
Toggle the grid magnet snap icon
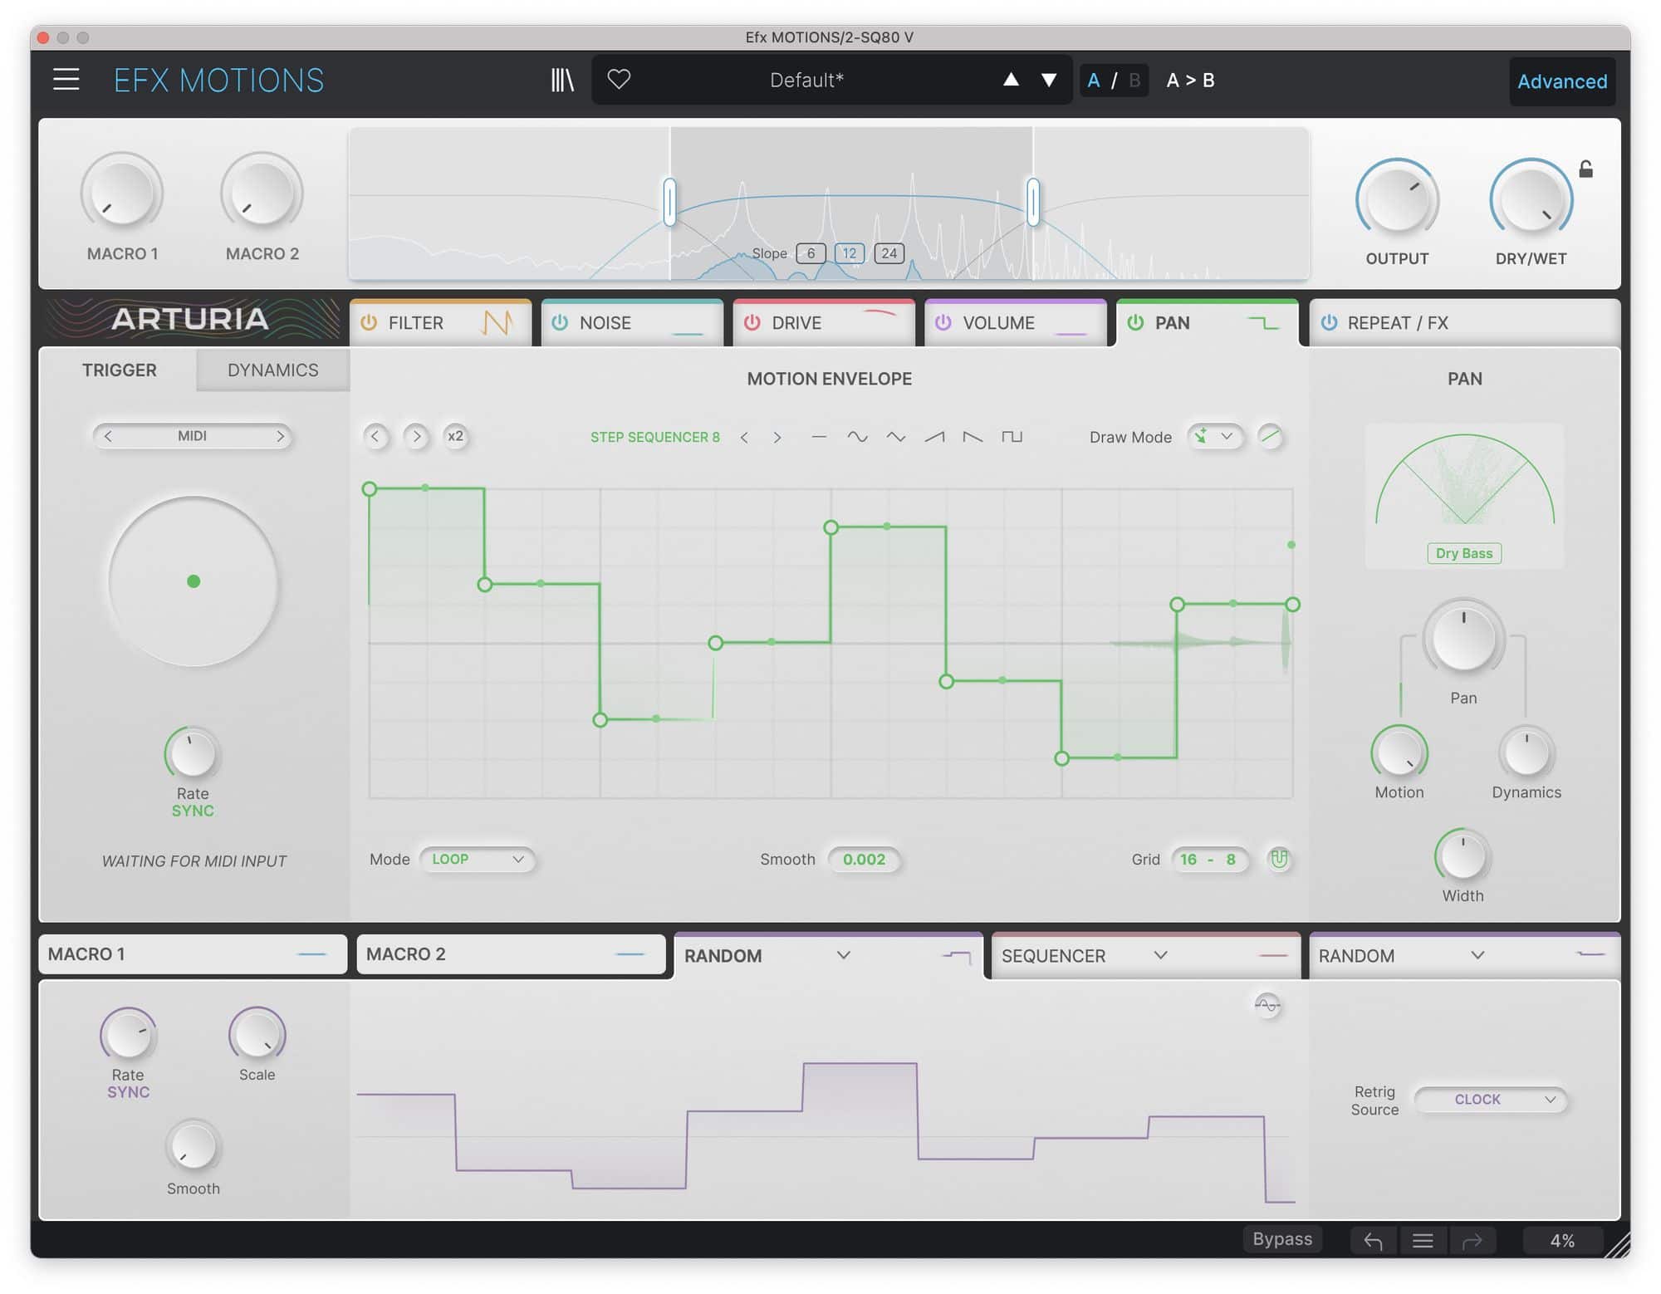click(x=1279, y=859)
